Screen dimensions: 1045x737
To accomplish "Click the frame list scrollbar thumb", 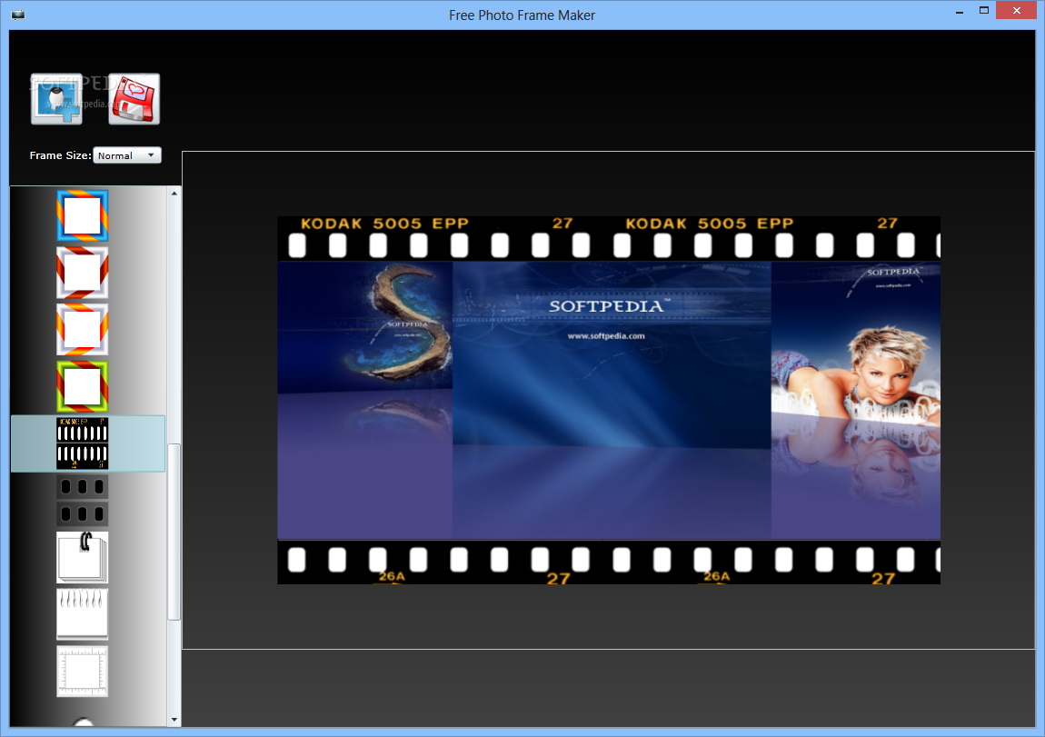I will pyautogui.click(x=174, y=532).
